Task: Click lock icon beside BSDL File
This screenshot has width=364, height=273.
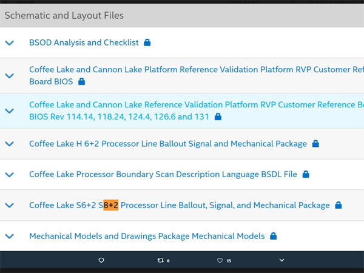Action: [306, 174]
